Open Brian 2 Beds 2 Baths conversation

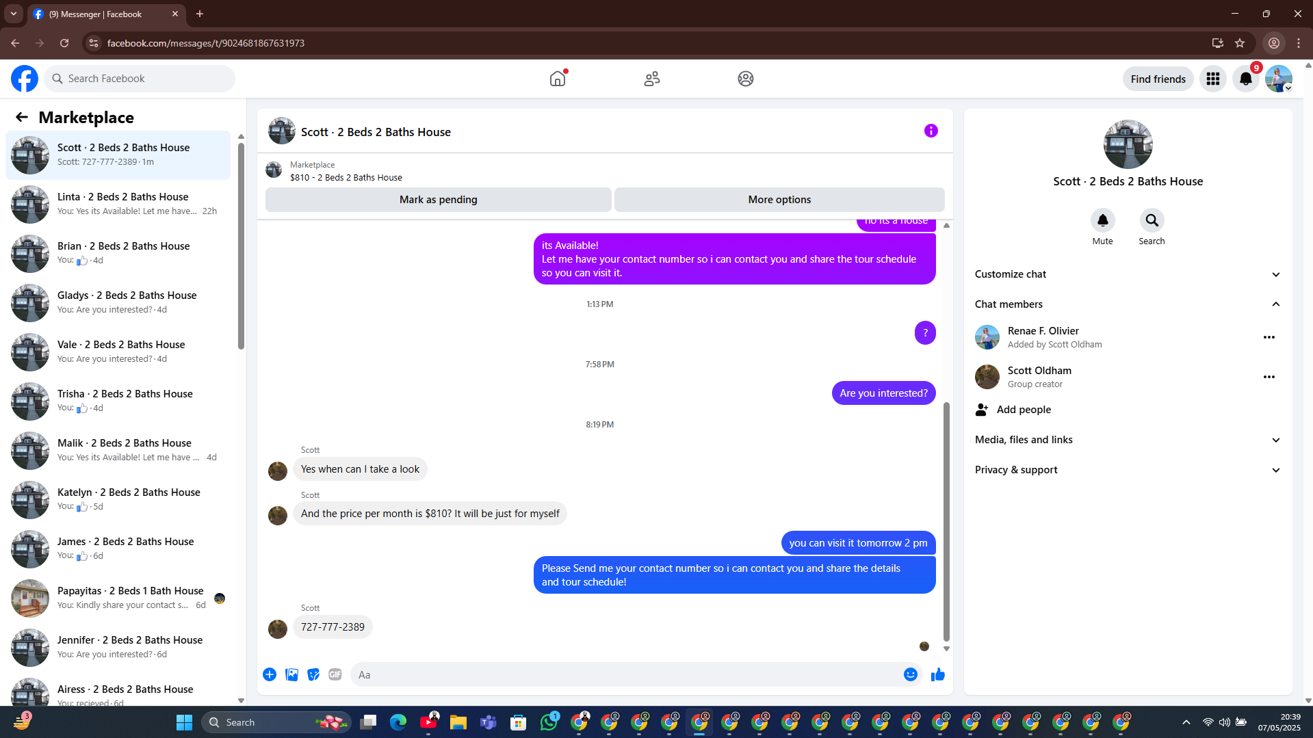coord(118,253)
